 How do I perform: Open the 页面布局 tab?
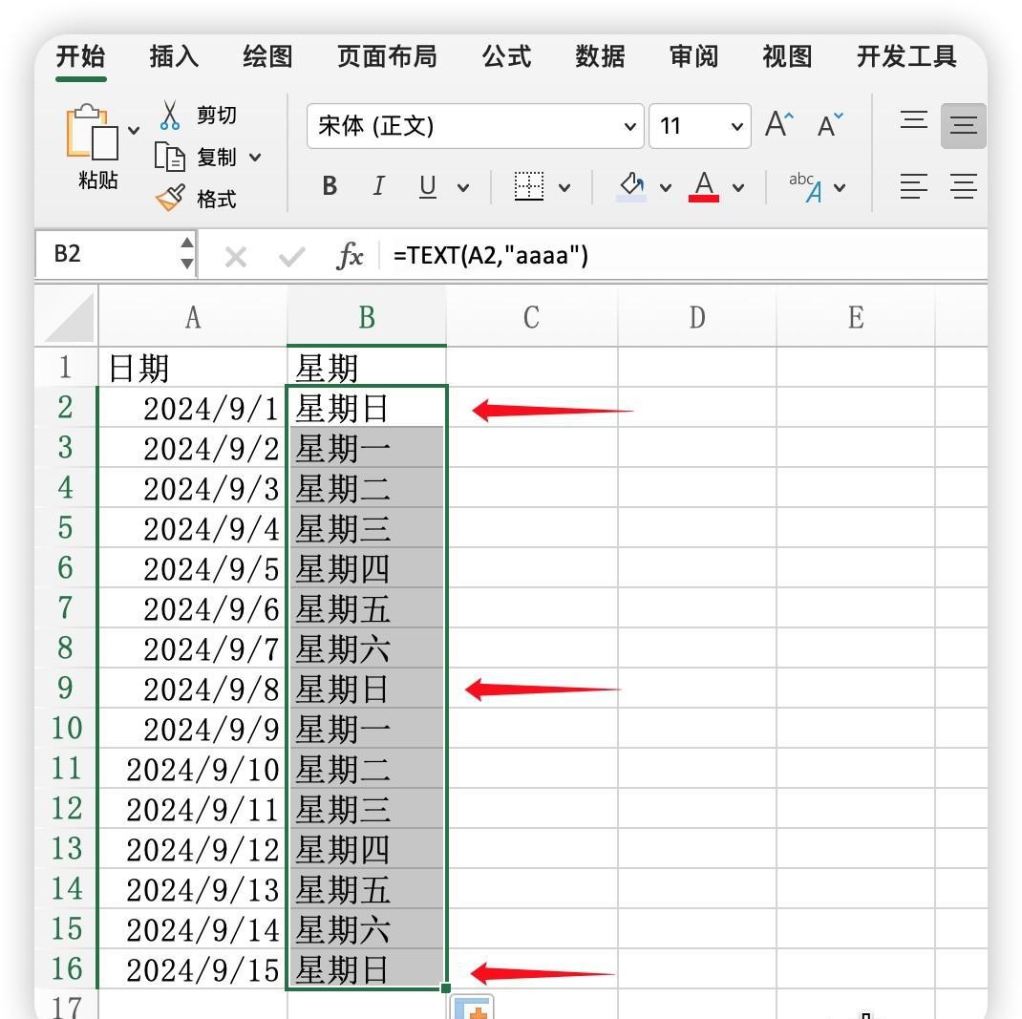coord(387,56)
